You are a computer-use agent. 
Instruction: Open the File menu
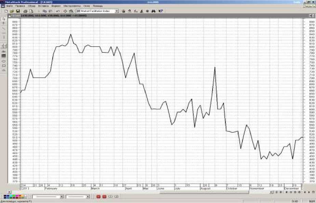tap(10, 6)
